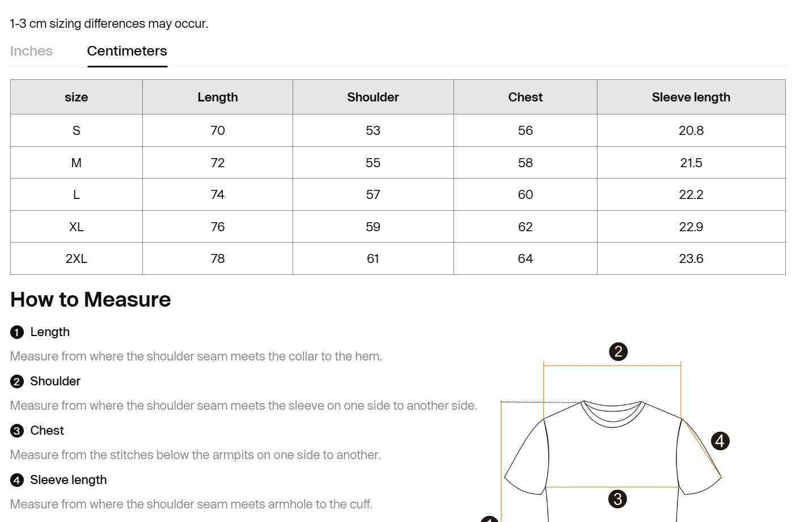
Task: Click the Chest column header
Action: (526, 97)
